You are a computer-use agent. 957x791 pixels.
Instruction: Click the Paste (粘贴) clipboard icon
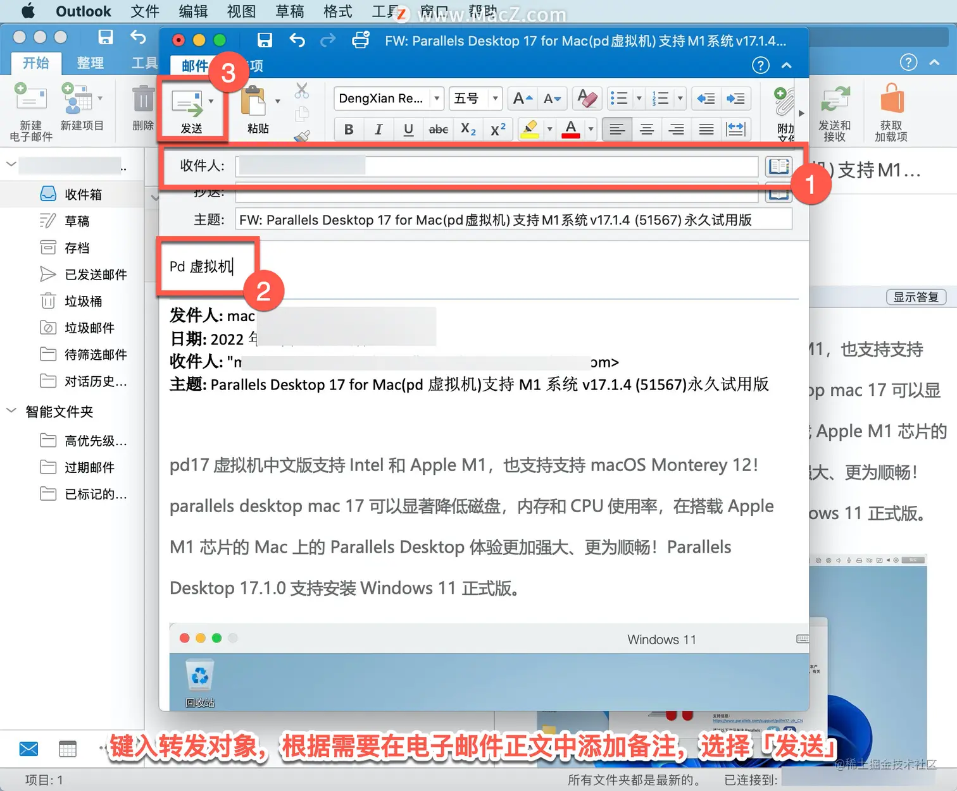point(254,102)
